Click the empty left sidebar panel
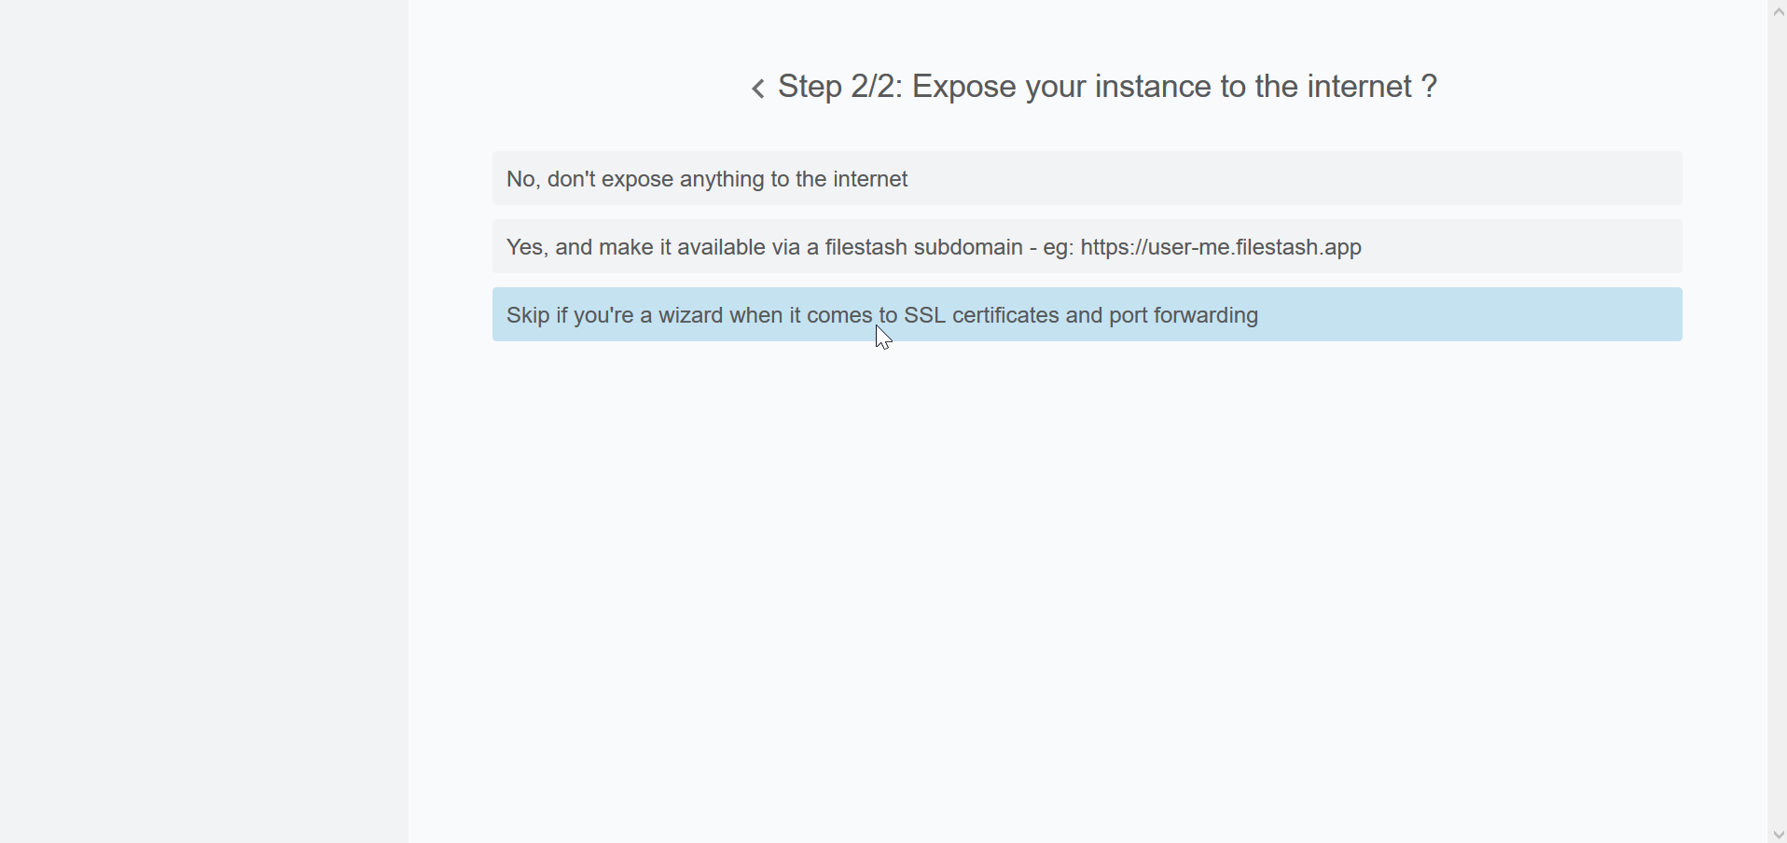 pyautogui.click(x=203, y=420)
